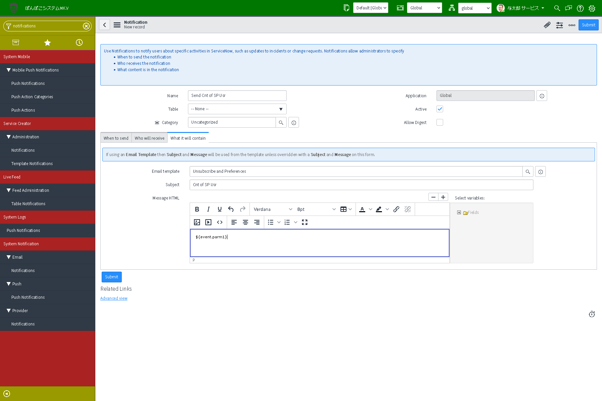602x401 pixels.
Task: Open the Connect chat sidebar icon
Action: coord(569,8)
